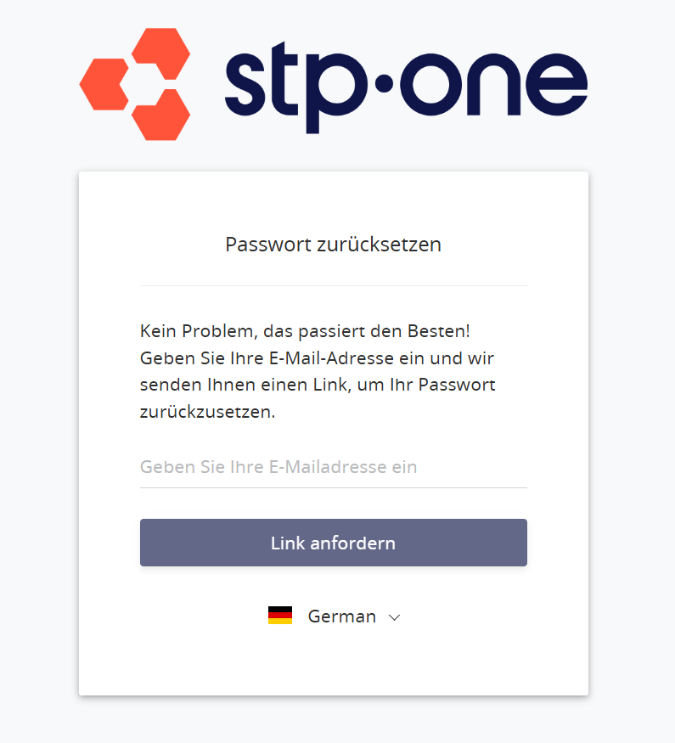Click the underline of the email input
Screen dimensions: 675x743
click(334, 487)
